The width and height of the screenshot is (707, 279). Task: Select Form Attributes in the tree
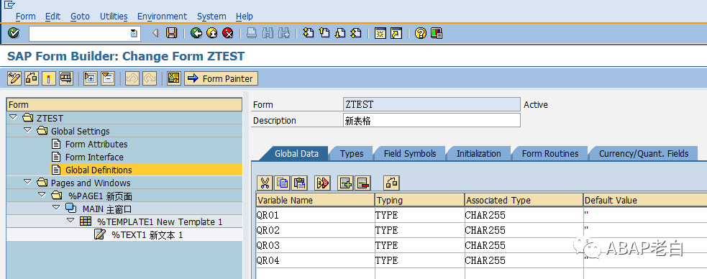[x=96, y=145]
